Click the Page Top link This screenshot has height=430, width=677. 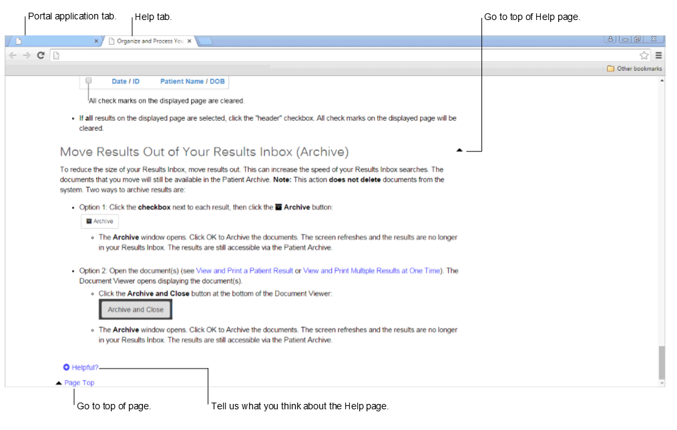79,382
